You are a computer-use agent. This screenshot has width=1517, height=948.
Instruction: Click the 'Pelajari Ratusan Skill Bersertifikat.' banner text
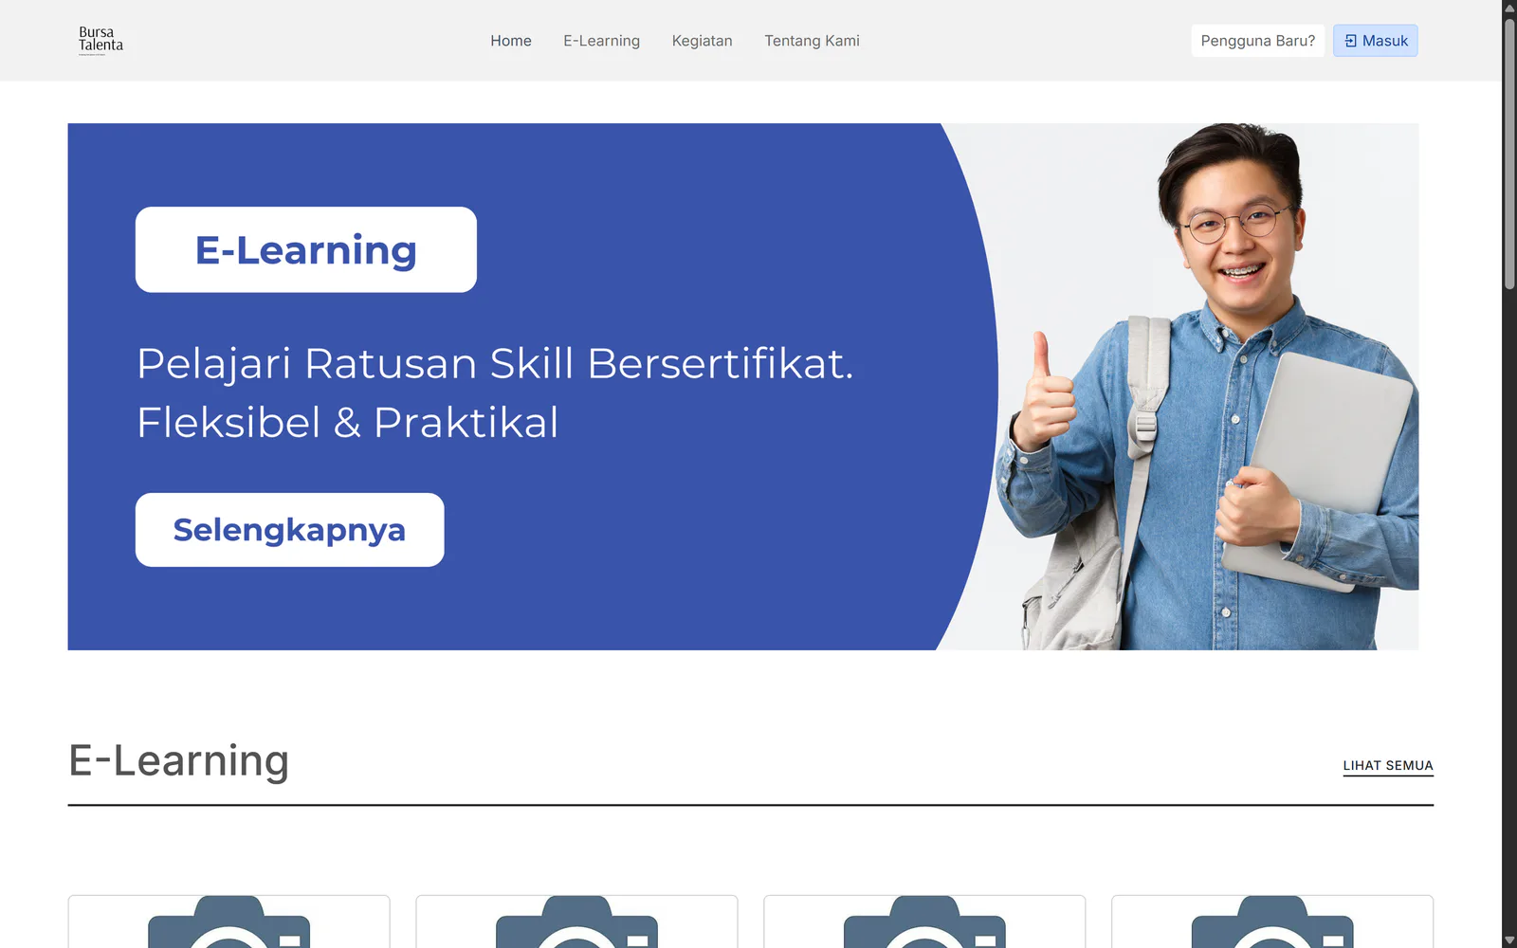(x=495, y=363)
